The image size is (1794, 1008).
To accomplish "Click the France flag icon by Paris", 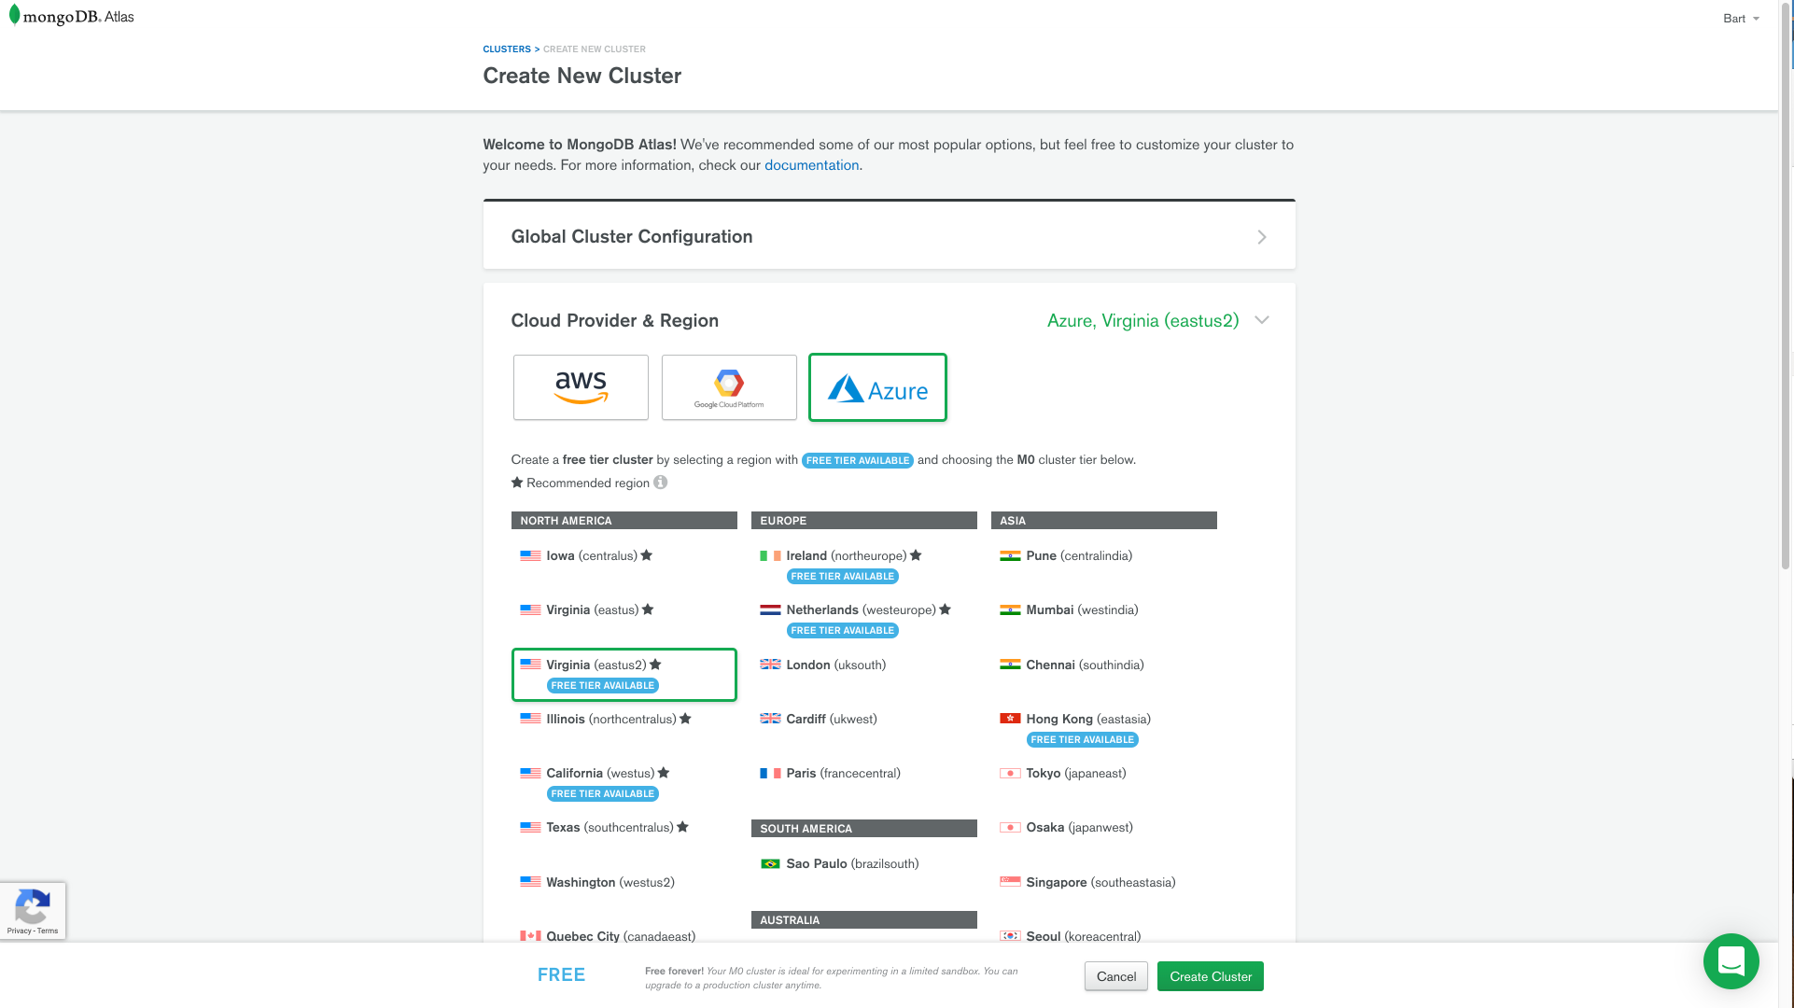I will (x=770, y=774).
